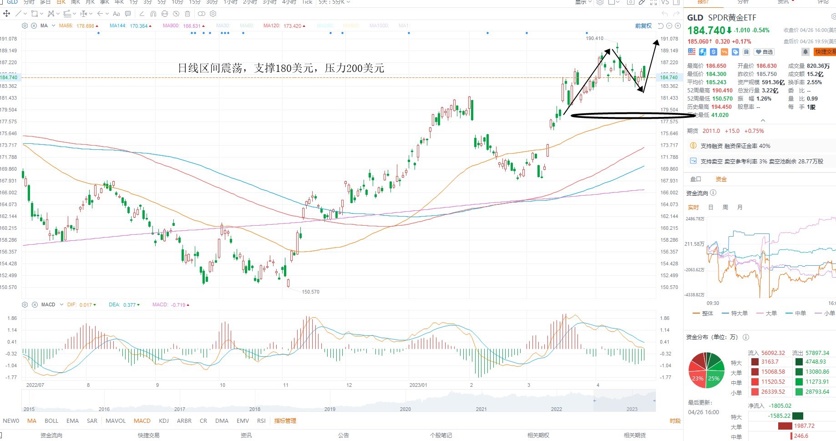Click the blue dollar S icon

tap(714, 52)
